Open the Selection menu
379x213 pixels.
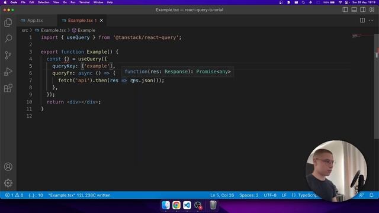coord(43,2)
